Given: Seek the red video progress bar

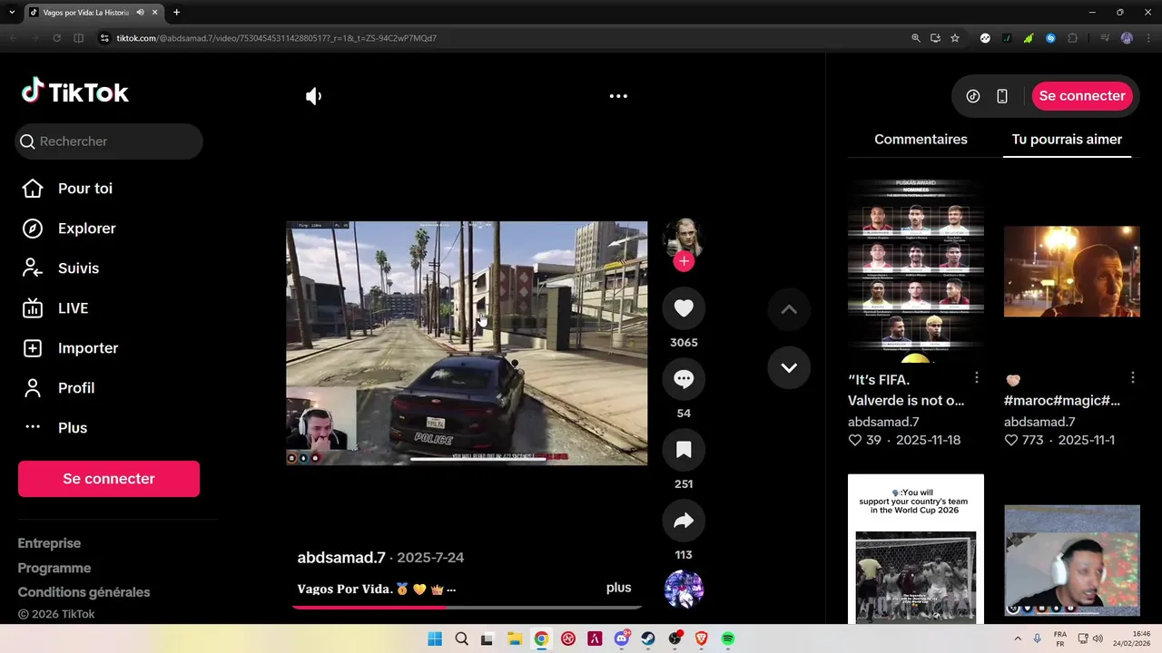Looking at the screenshot, I should tap(467, 607).
